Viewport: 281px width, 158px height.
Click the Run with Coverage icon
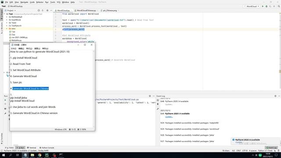[270, 6]
